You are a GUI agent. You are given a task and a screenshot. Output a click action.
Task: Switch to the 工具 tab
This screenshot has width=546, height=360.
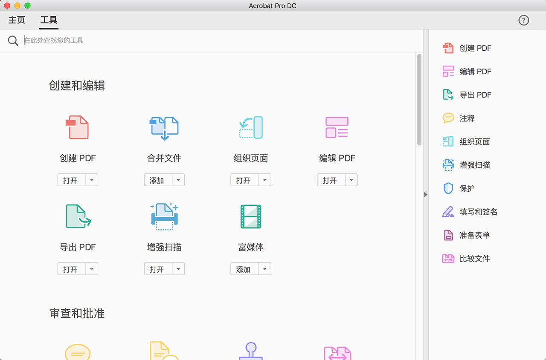tap(49, 20)
